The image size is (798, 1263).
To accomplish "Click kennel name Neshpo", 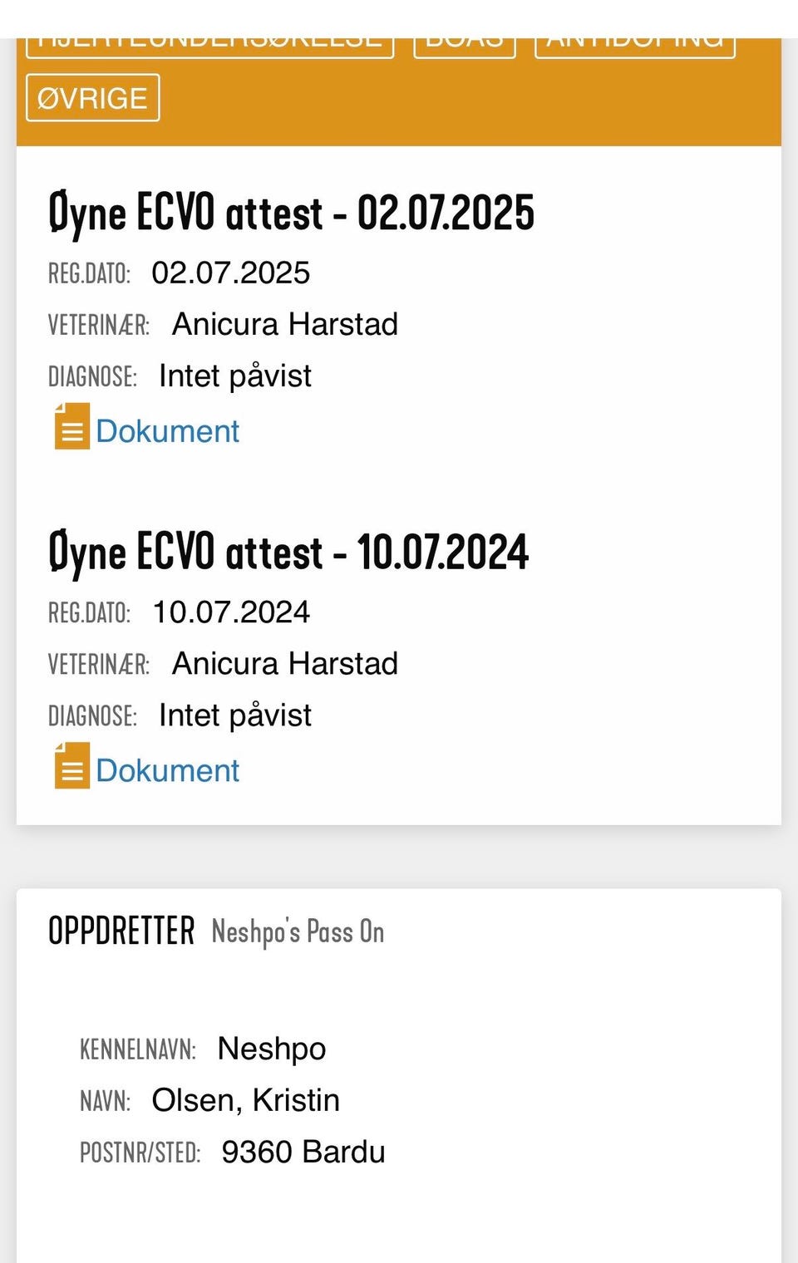I will pyautogui.click(x=271, y=1049).
